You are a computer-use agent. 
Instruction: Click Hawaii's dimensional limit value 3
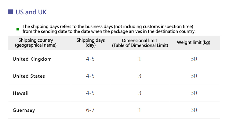pyautogui.click(x=140, y=93)
